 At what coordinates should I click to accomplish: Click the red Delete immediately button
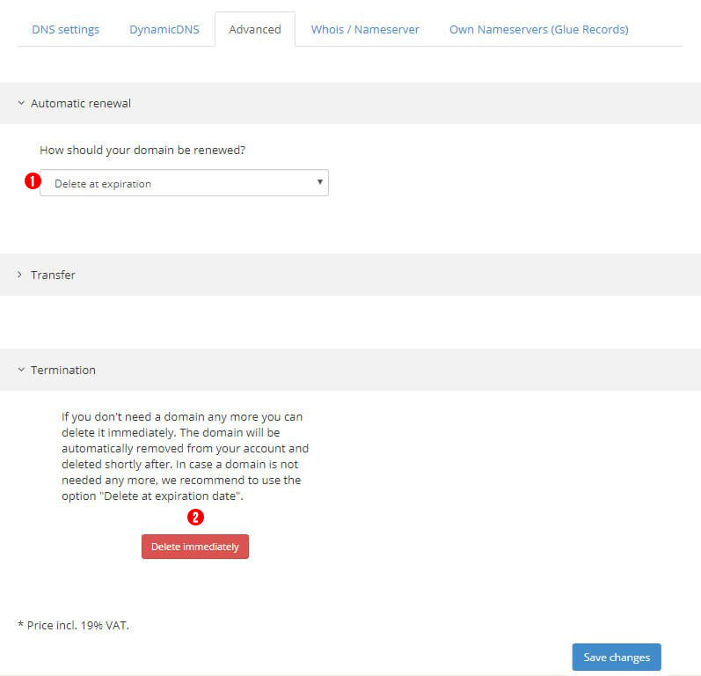click(195, 547)
